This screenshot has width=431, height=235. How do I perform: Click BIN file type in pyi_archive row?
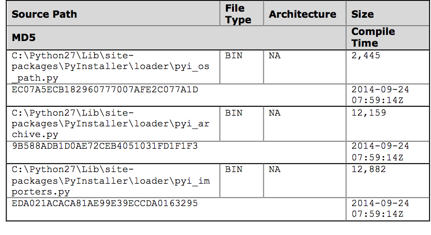[233, 113]
